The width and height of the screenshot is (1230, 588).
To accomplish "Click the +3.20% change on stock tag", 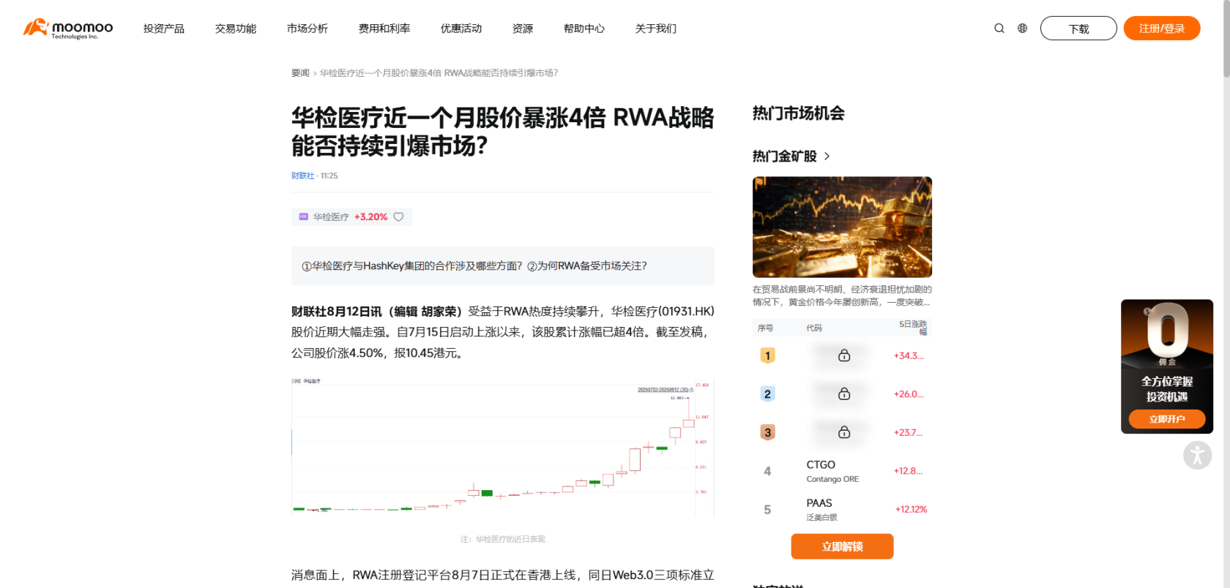I will [x=370, y=217].
